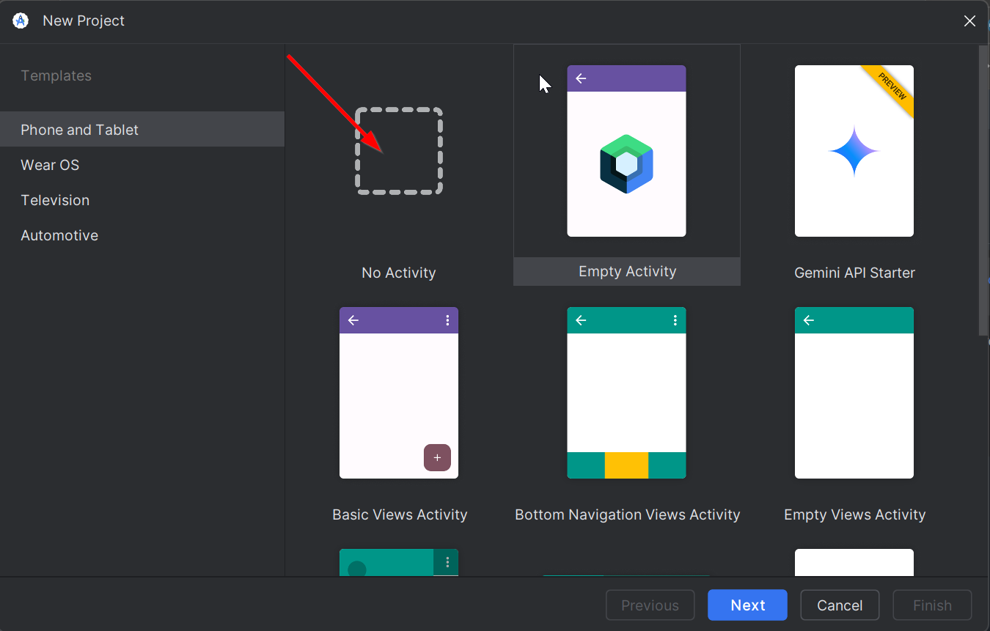The image size is (990, 631).
Task: Click the Jetpack Compose cube icon preview
Action: (x=626, y=163)
